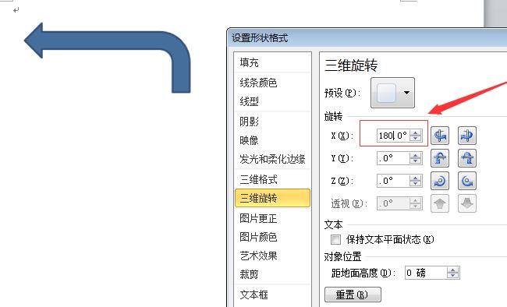Open the 预设 preset dropdown
507x307 pixels.
point(392,93)
